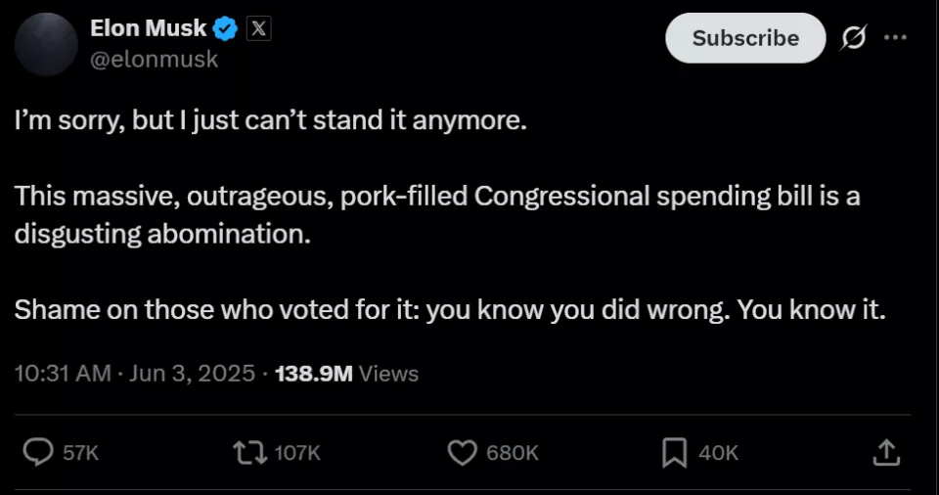939x495 pixels.
Task: Open the Elon Musk display name link
Action: [148, 27]
